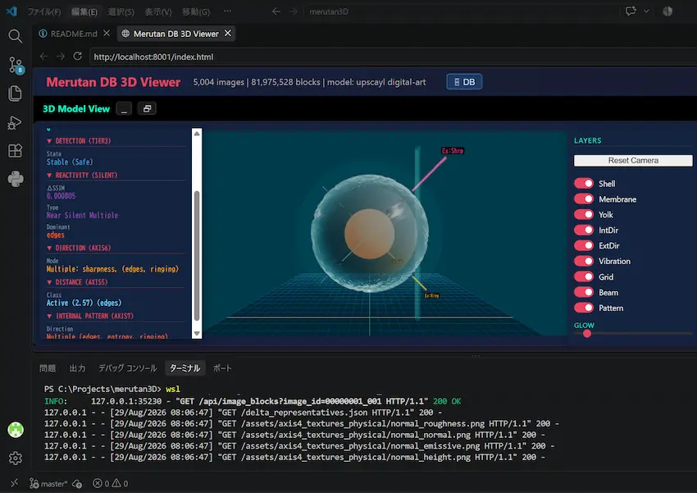This screenshot has height=493, width=697.
Task: Open the Manage gear icon
Action: (x=15, y=458)
